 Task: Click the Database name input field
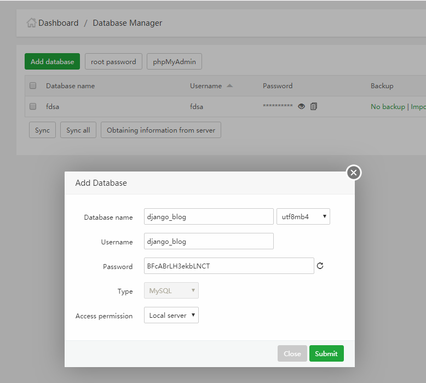(x=208, y=216)
